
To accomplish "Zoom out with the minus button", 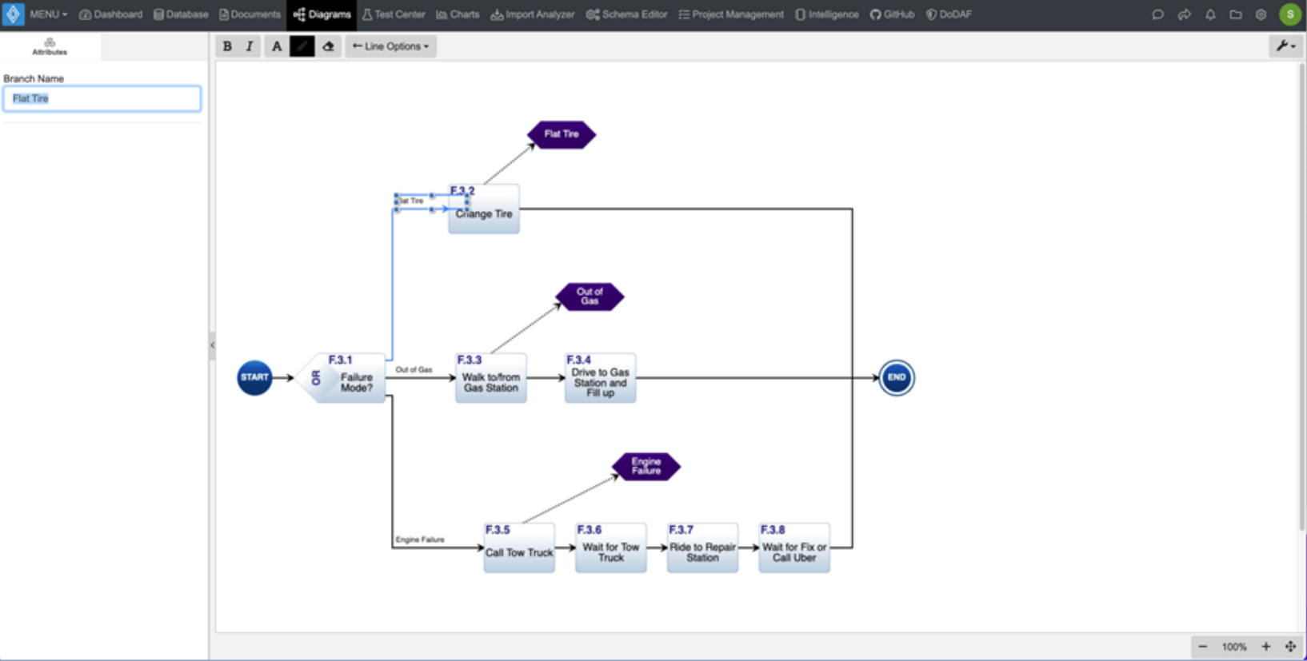I will pyautogui.click(x=1203, y=647).
